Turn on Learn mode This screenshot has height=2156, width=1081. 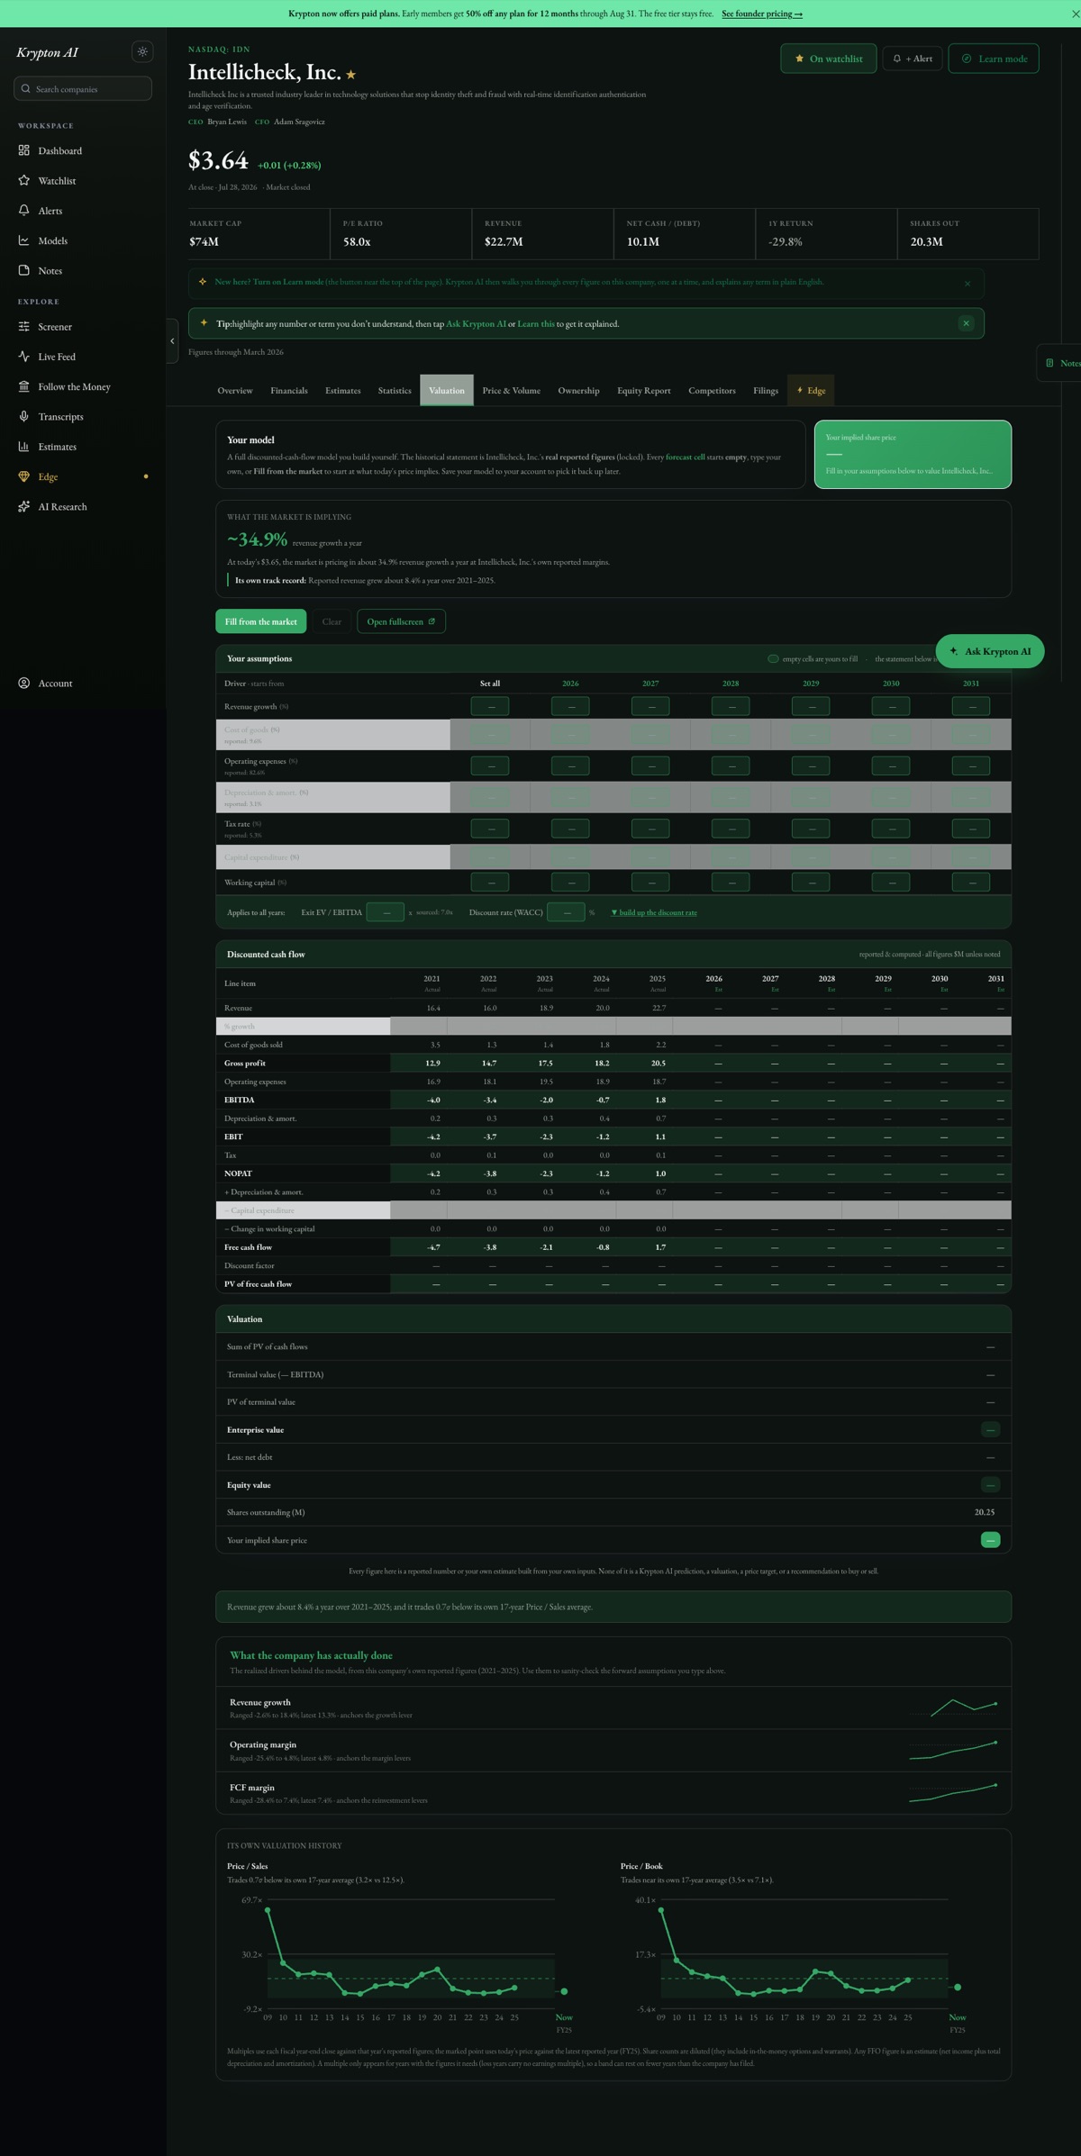(x=994, y=59)
